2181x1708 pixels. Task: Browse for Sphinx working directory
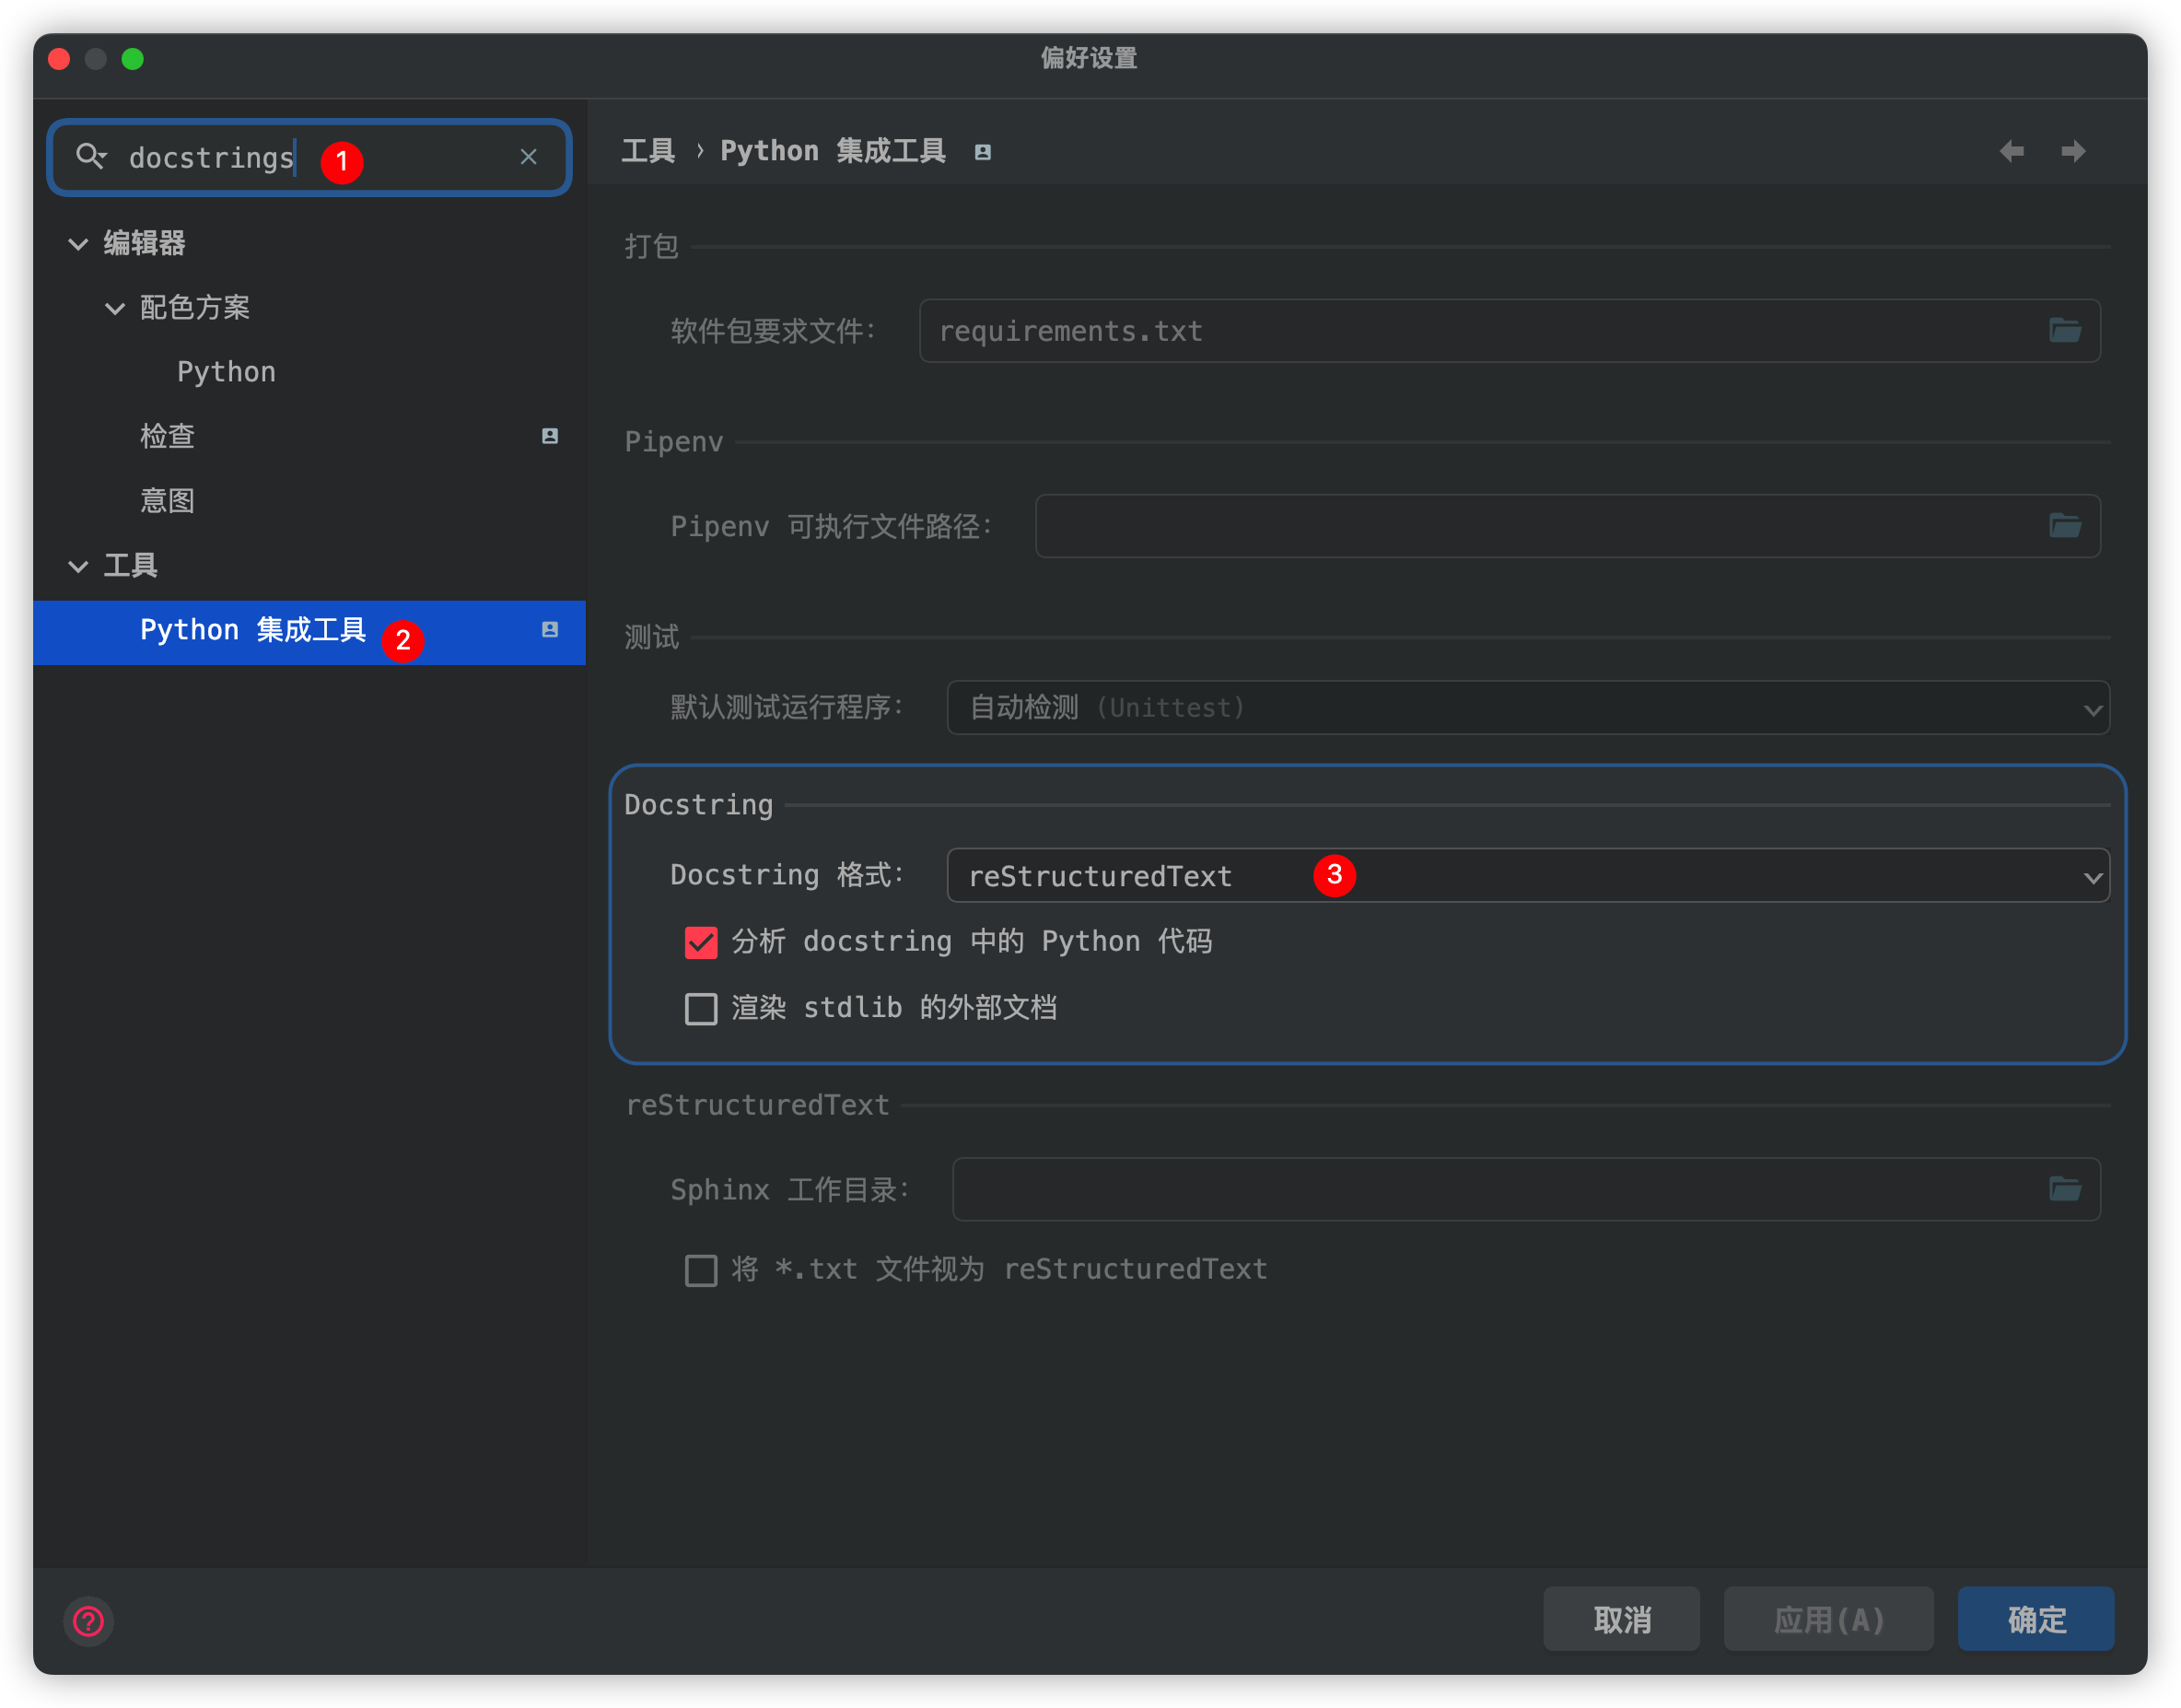pyautogui.click(x=2066, y=1189)
